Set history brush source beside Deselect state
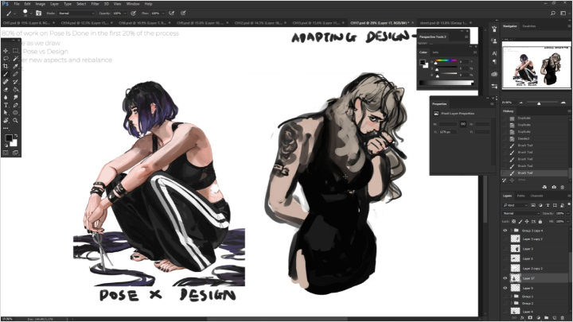The height and width of the screenshot is (322, 573). coord(505,138)
